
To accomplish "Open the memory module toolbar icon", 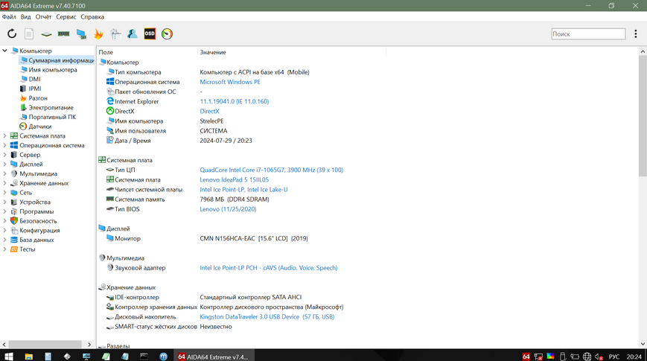I will pyautogui.click(x=63, y=33).
